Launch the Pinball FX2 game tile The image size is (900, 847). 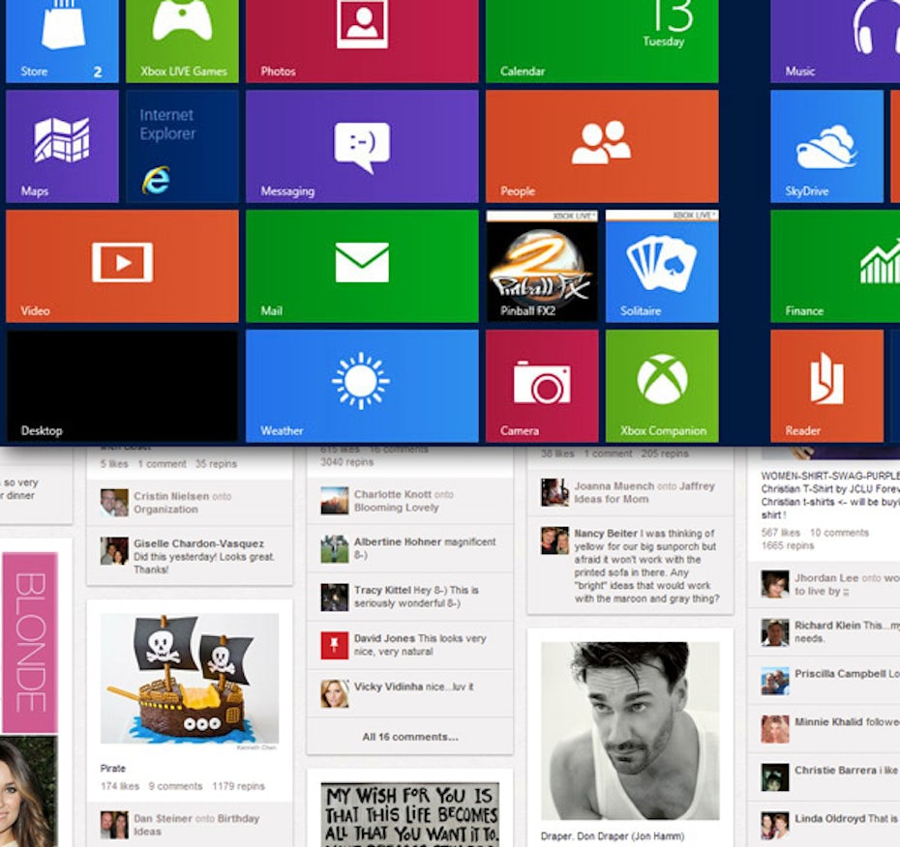541,266
